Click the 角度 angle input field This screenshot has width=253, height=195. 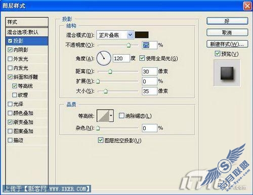click(x=121, y=58)
